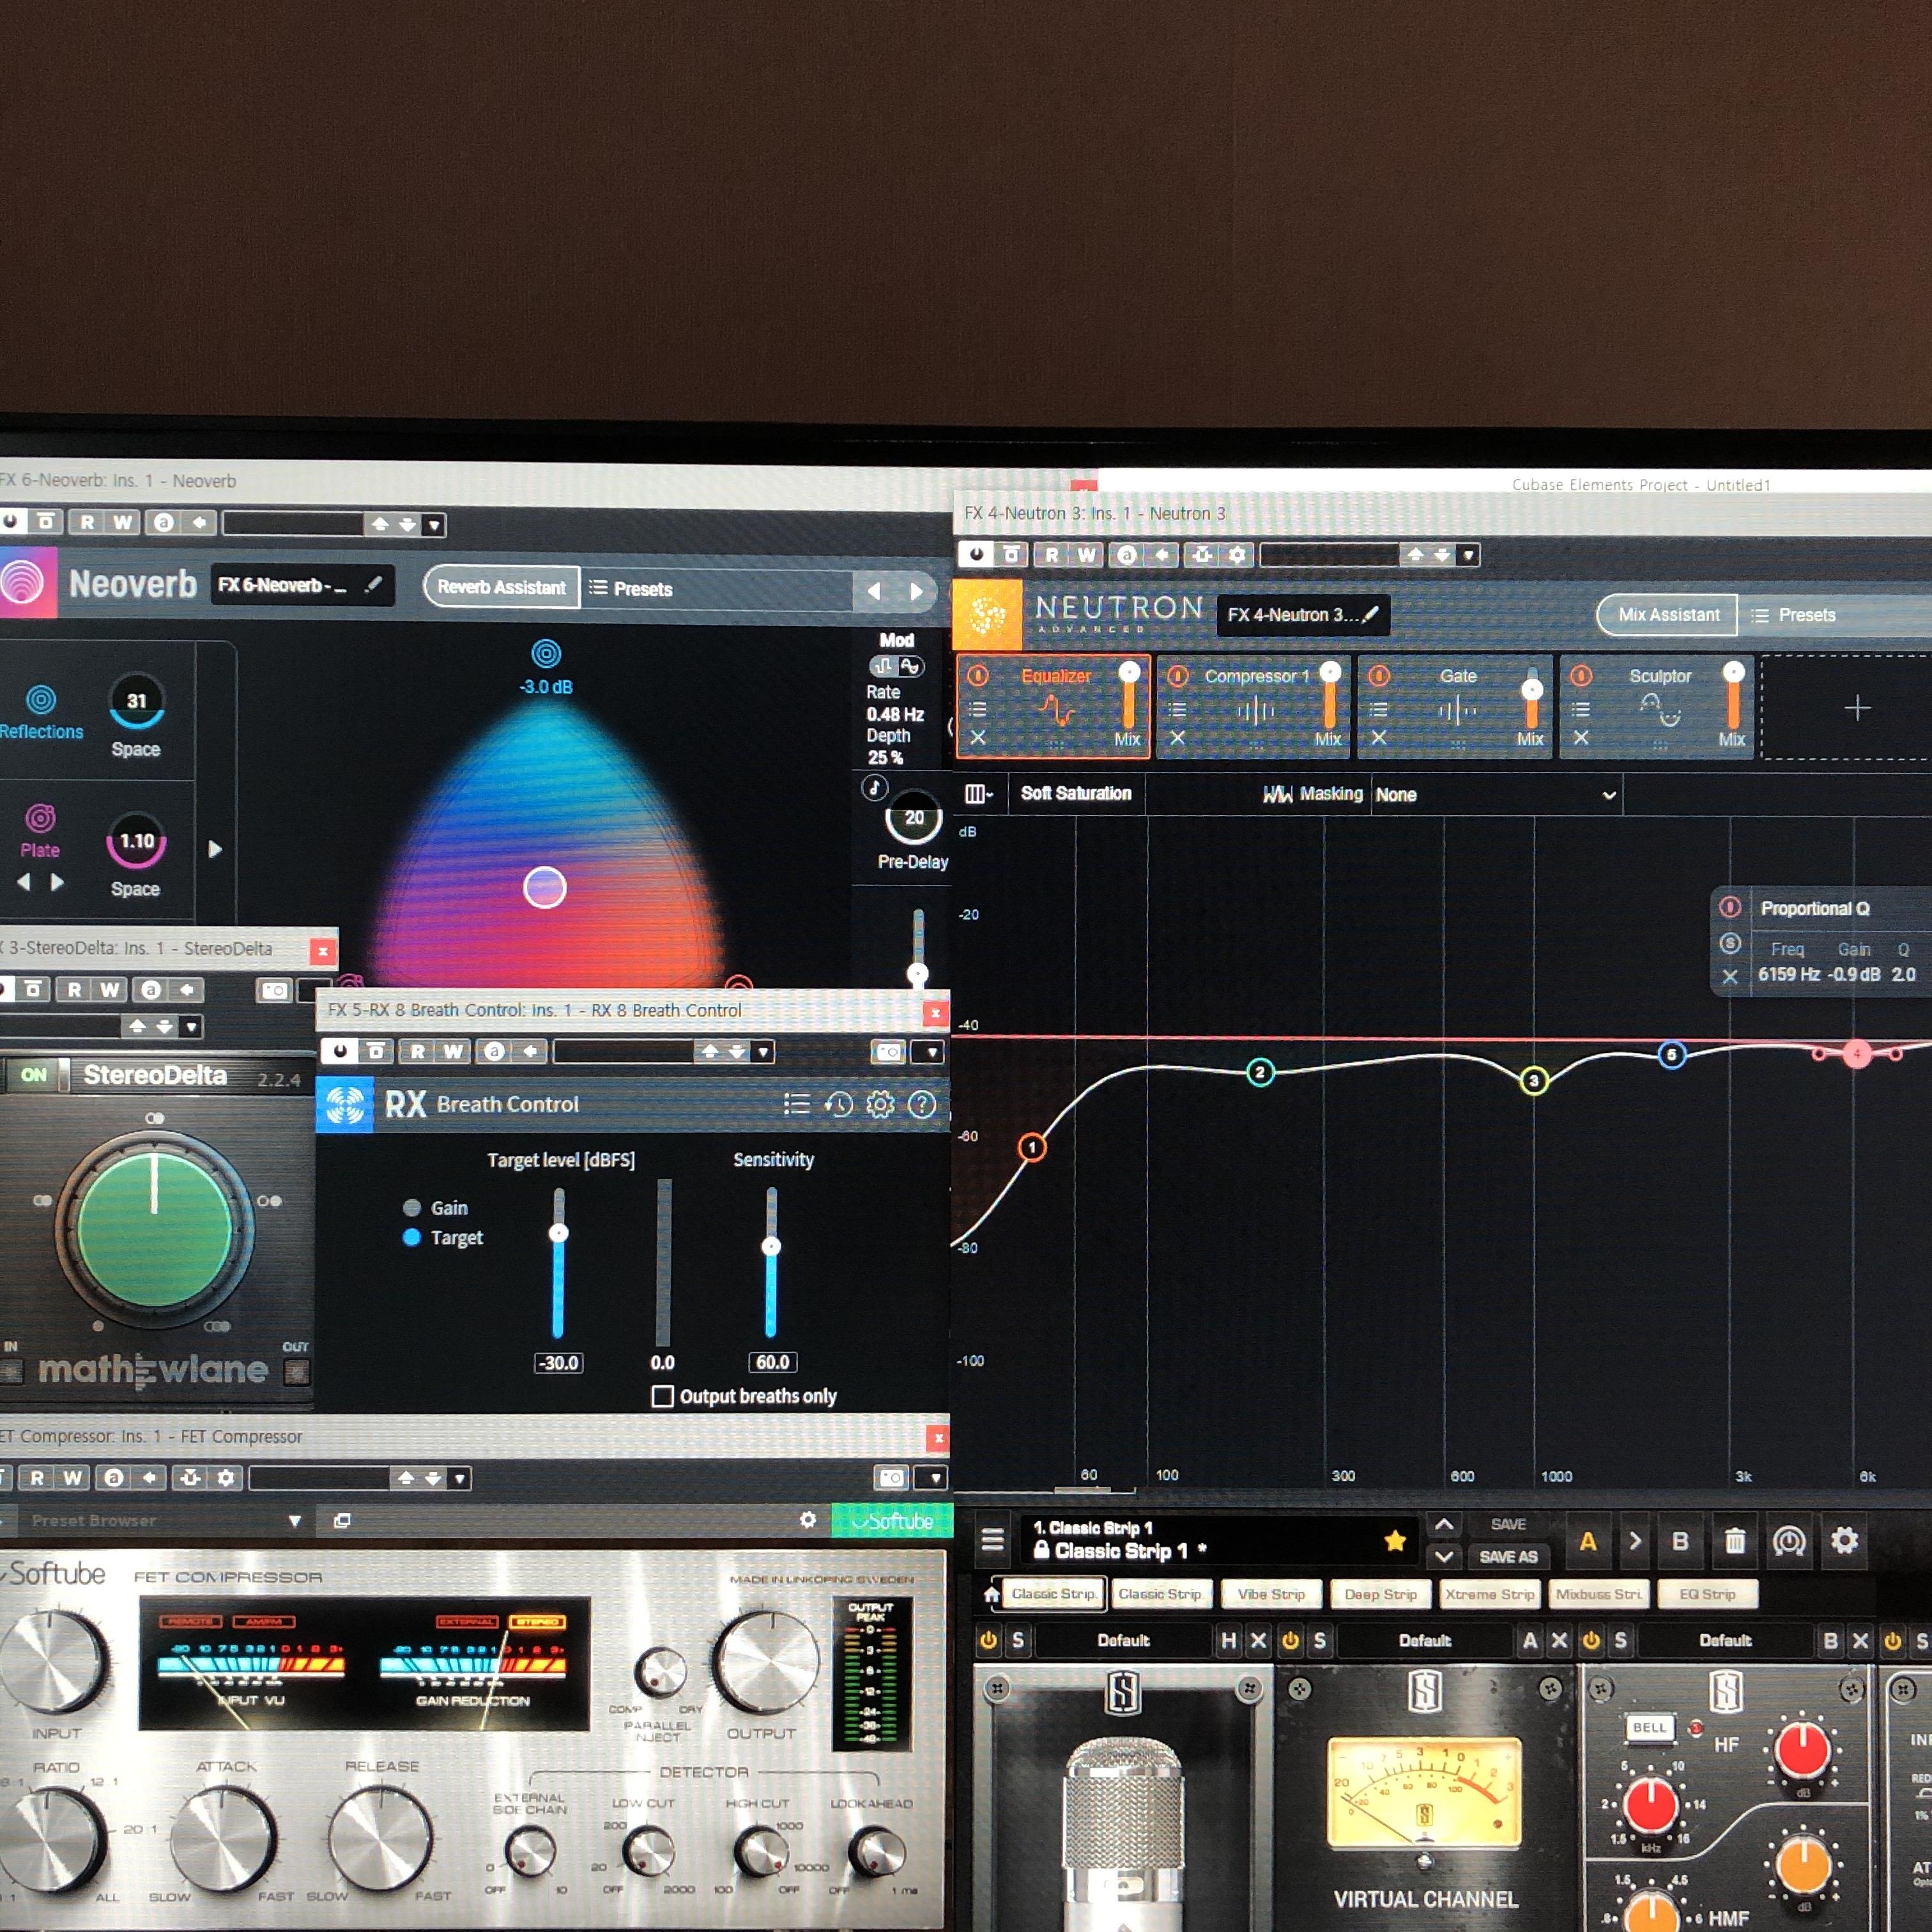Disable selected Proportional Q band power icon
Screen dimensions: 1932x1932
pos(1730,907)
